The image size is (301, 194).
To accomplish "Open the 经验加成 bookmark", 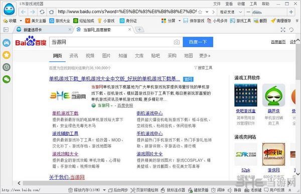I will [84, 21].
